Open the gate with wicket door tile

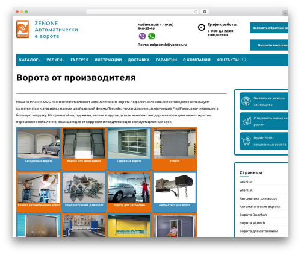tap(175, 225)
